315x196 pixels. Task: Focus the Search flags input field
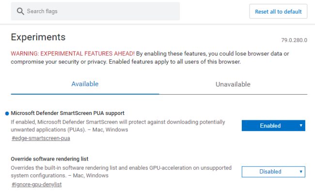pos(97,11)
